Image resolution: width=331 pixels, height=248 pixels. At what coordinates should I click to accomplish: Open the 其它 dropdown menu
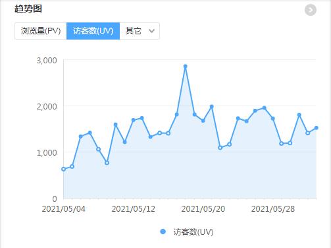tap(140, 31)
